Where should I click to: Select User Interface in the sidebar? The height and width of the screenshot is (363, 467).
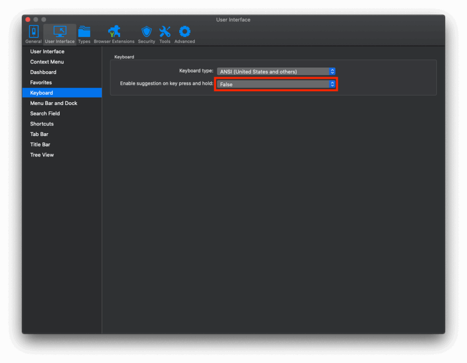click(x=47, y=52)
